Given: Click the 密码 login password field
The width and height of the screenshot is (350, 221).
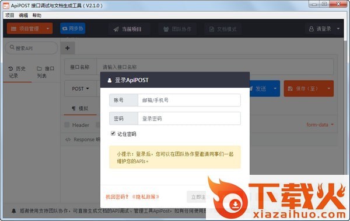Looking at the screenshot, I should pyautogui.click(x=189, y=118).
